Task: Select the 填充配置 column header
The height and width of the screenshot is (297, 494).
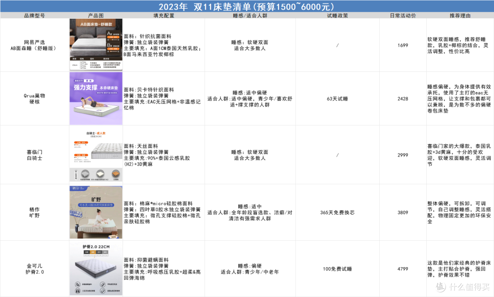Action: coord(164,16)
